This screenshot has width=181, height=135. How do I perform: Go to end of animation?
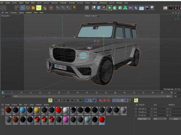[x=81, y=100]
